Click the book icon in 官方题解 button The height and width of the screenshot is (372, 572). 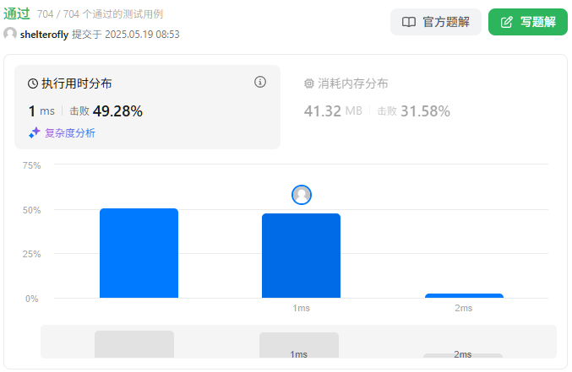tap(409, 22)
